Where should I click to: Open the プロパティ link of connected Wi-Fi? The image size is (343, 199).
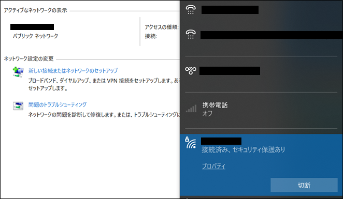click(x=213, y=166)
